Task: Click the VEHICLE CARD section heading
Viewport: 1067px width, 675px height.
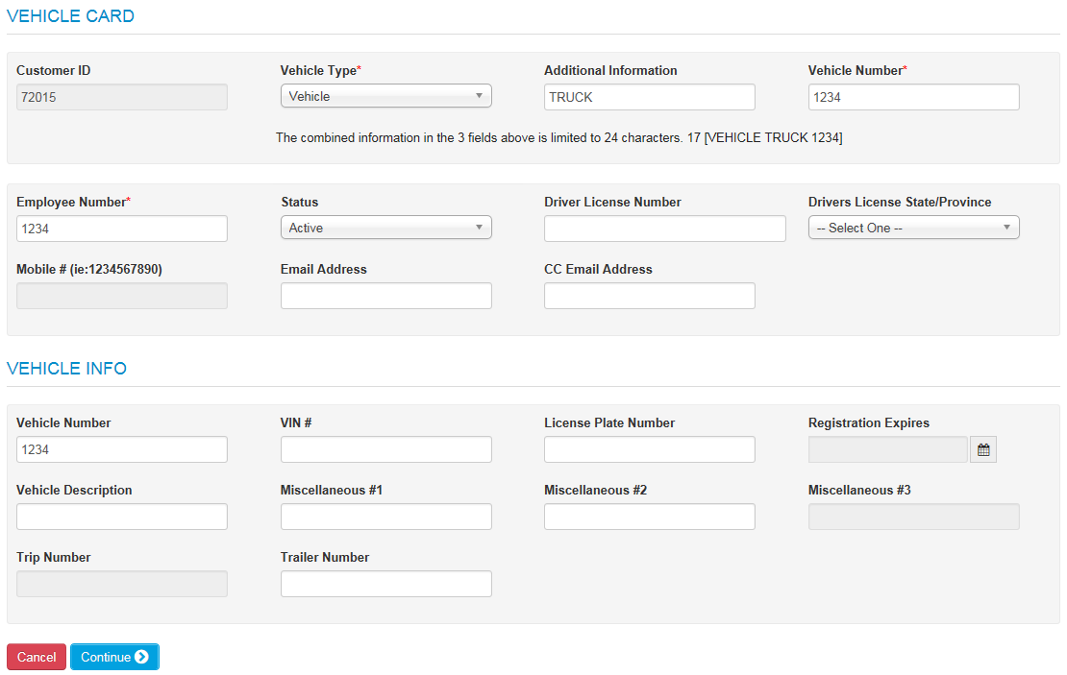Action: point(70,15)
